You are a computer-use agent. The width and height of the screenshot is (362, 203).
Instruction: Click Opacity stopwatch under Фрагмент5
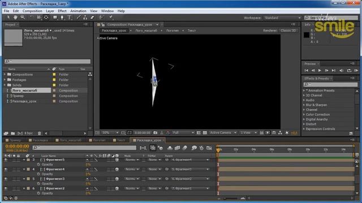[38, 165]
